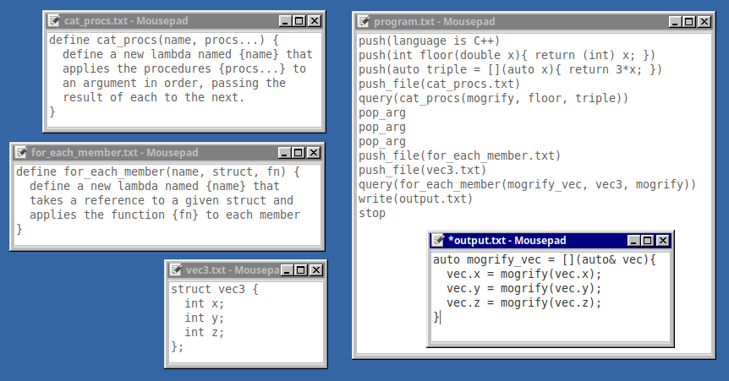Maximize the cat_procs.txt window
The width and height of the screenshot is (729, 381).
300,21
